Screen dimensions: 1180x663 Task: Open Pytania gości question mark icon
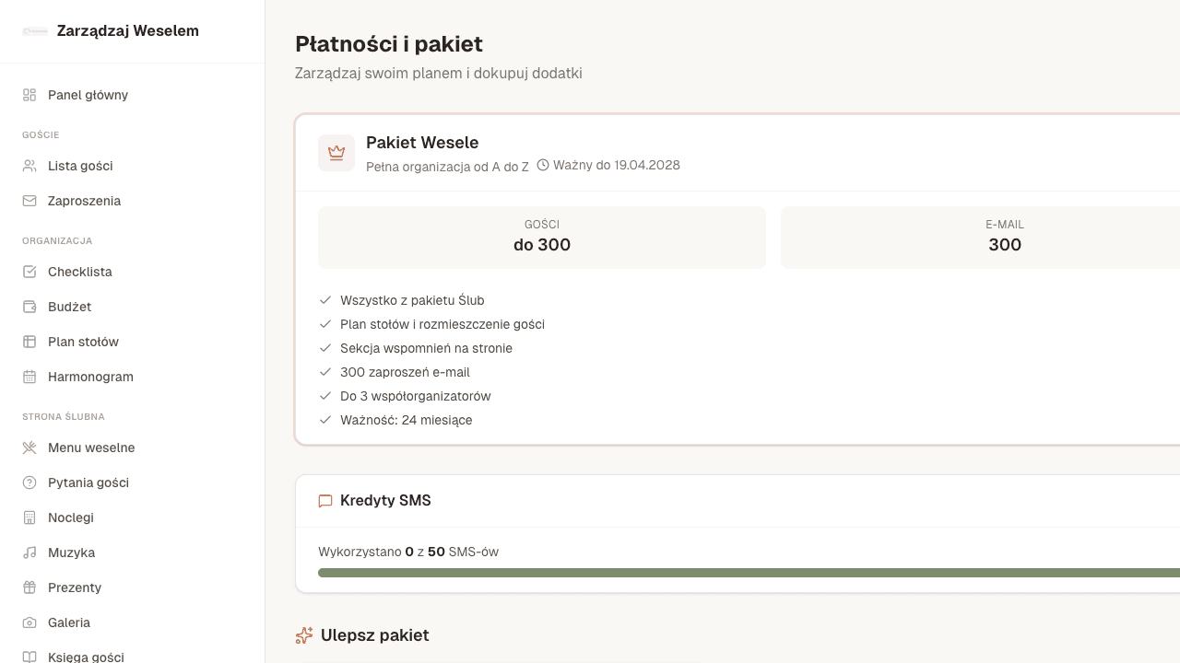coord(29,483)
